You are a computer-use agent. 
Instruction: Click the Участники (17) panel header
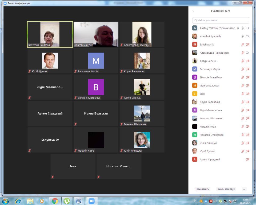tap(220, 11)
